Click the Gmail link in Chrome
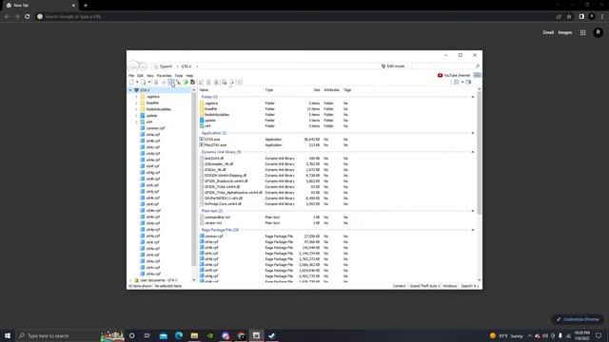The image size is (609, 342). tap(548, 32)
